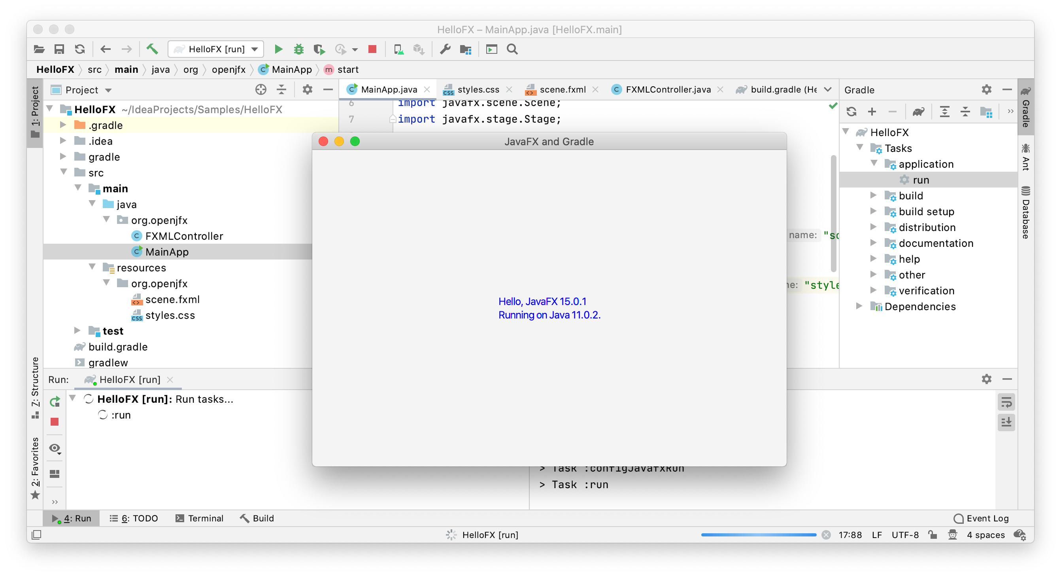Click the run progress bar in status bar
Viewport: 1061px width, 576px height.
tap(758, 535)
